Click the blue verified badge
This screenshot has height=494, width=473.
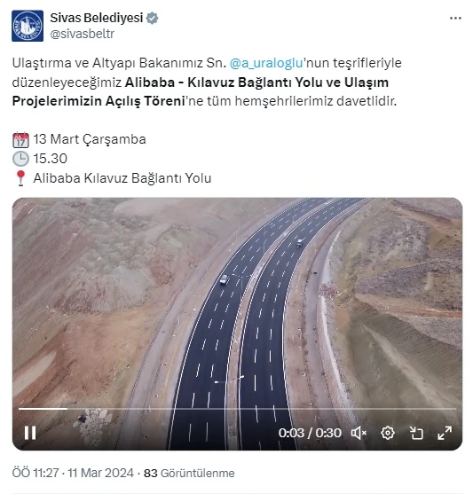pyautogui.click(x=153, y=18)
